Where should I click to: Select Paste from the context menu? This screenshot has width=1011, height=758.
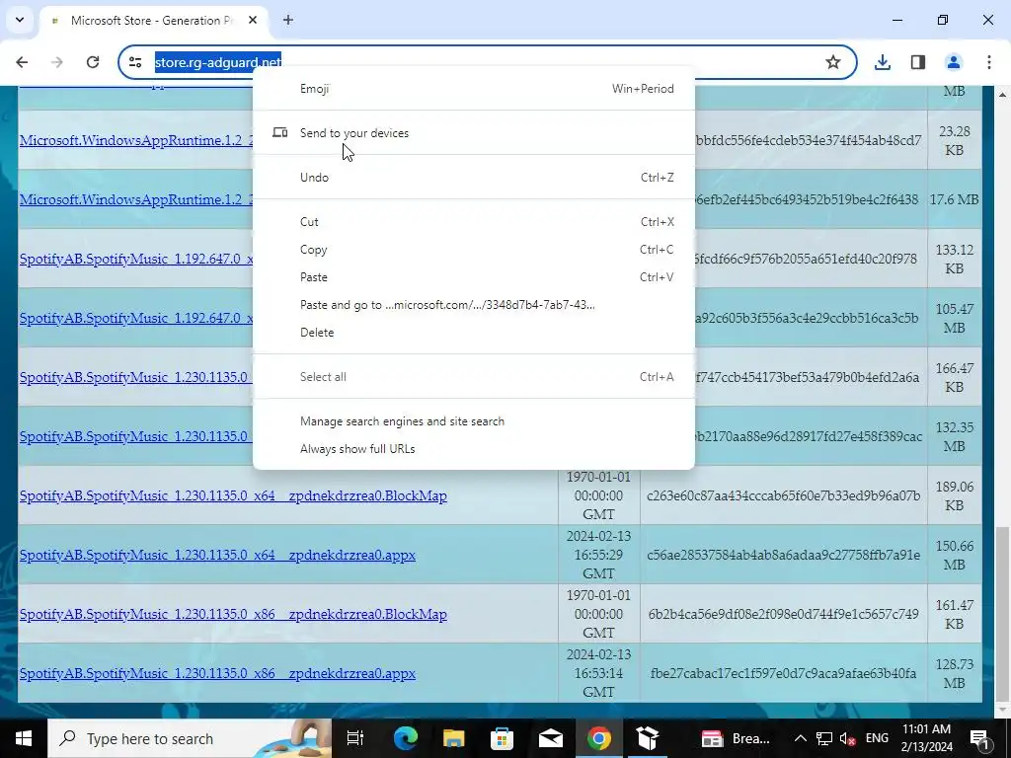click(x=474, y=277)
